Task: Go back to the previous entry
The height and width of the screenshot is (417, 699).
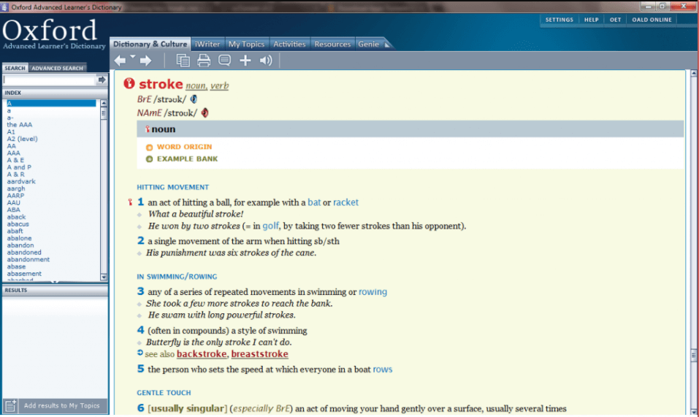Action: [120, 61]
